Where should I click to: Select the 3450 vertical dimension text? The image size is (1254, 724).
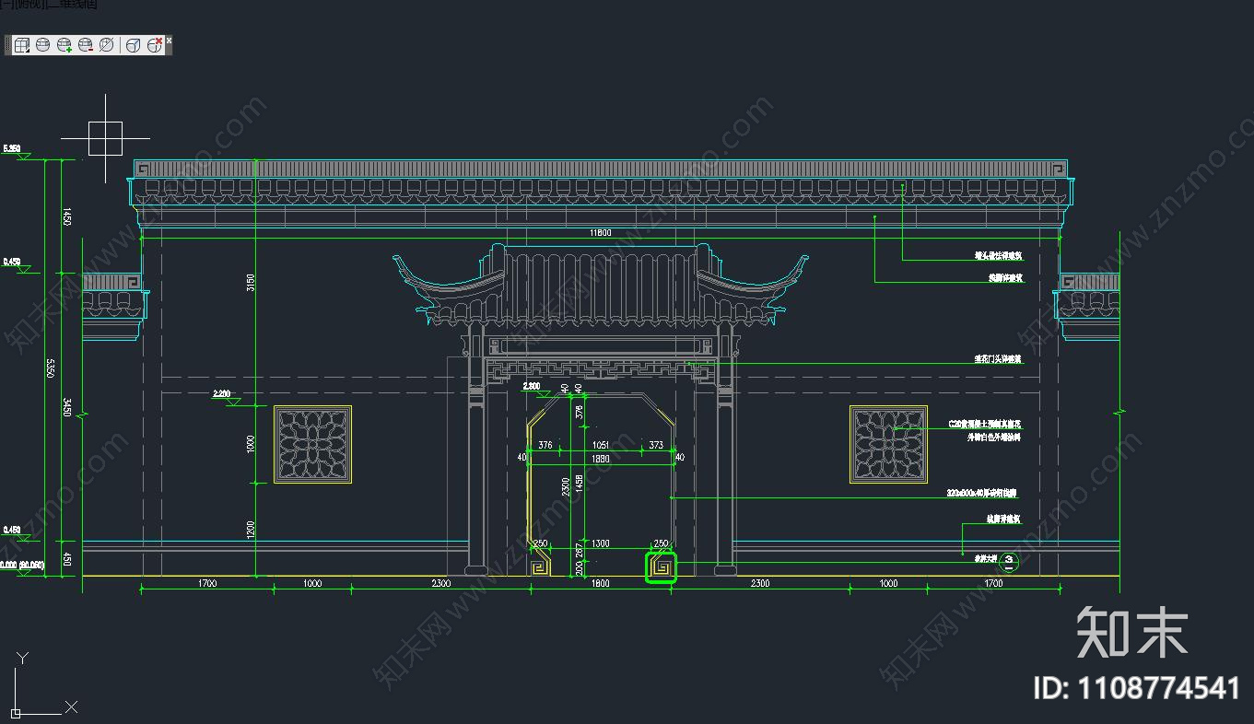click(67, 406)
